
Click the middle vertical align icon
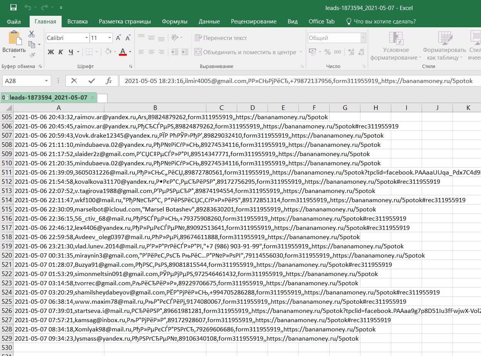pos(152,38)
